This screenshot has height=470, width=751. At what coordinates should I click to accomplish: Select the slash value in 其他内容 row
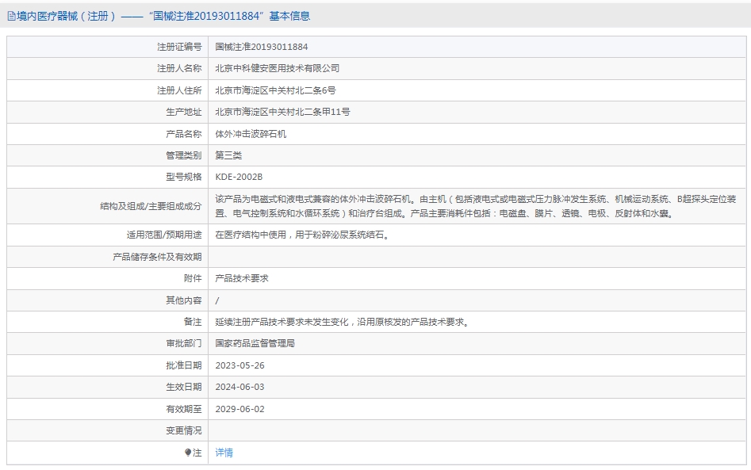pyautogui.click(x=217, y=300)
